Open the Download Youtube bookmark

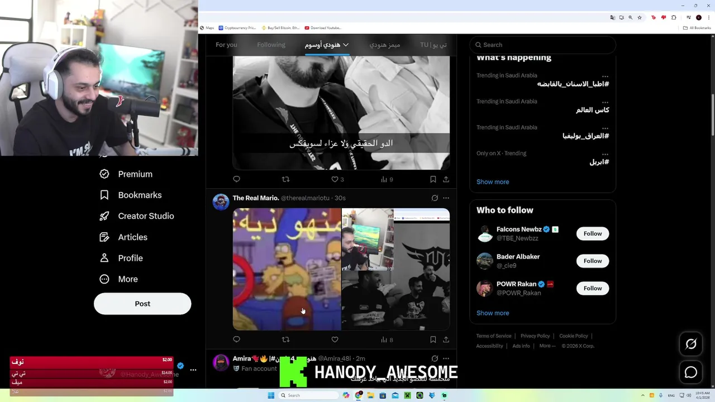pos(323,28)
